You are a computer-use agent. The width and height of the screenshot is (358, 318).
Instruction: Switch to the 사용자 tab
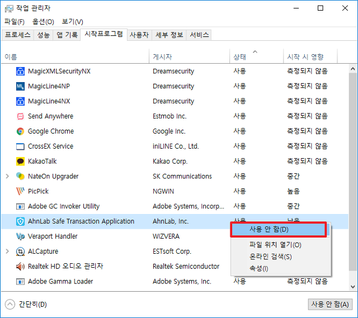(139, 35)
